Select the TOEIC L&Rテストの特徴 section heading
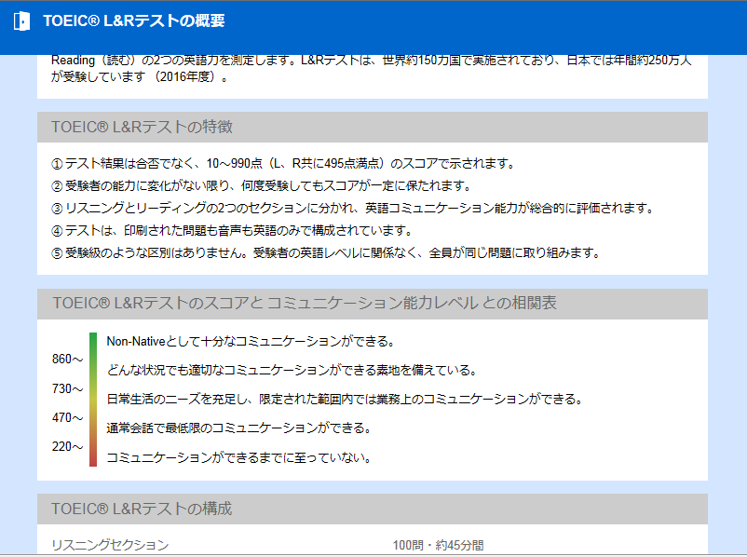This screenshot has width=747, height=557. click(x=143, y=127)
